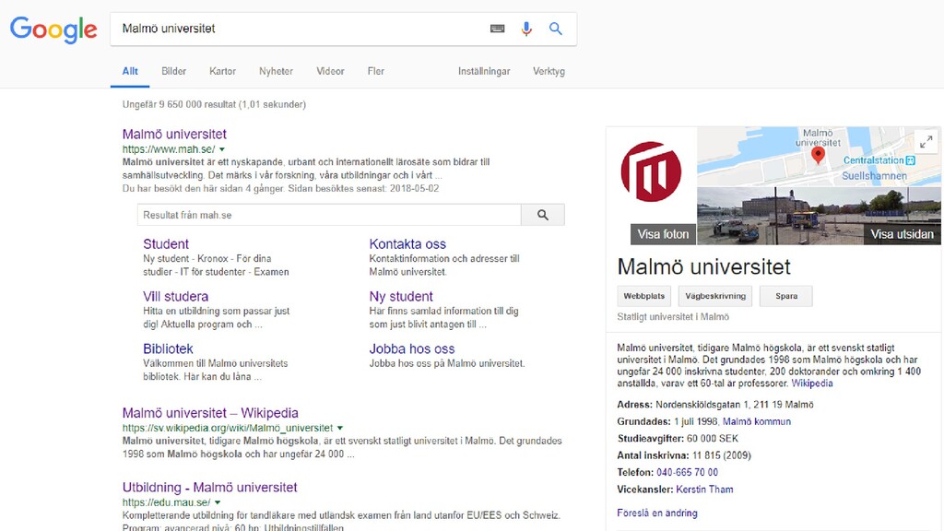The image size is (944, 531).
Task: Switch to the Nyheter tab
Action: click(x=276, y=71)
